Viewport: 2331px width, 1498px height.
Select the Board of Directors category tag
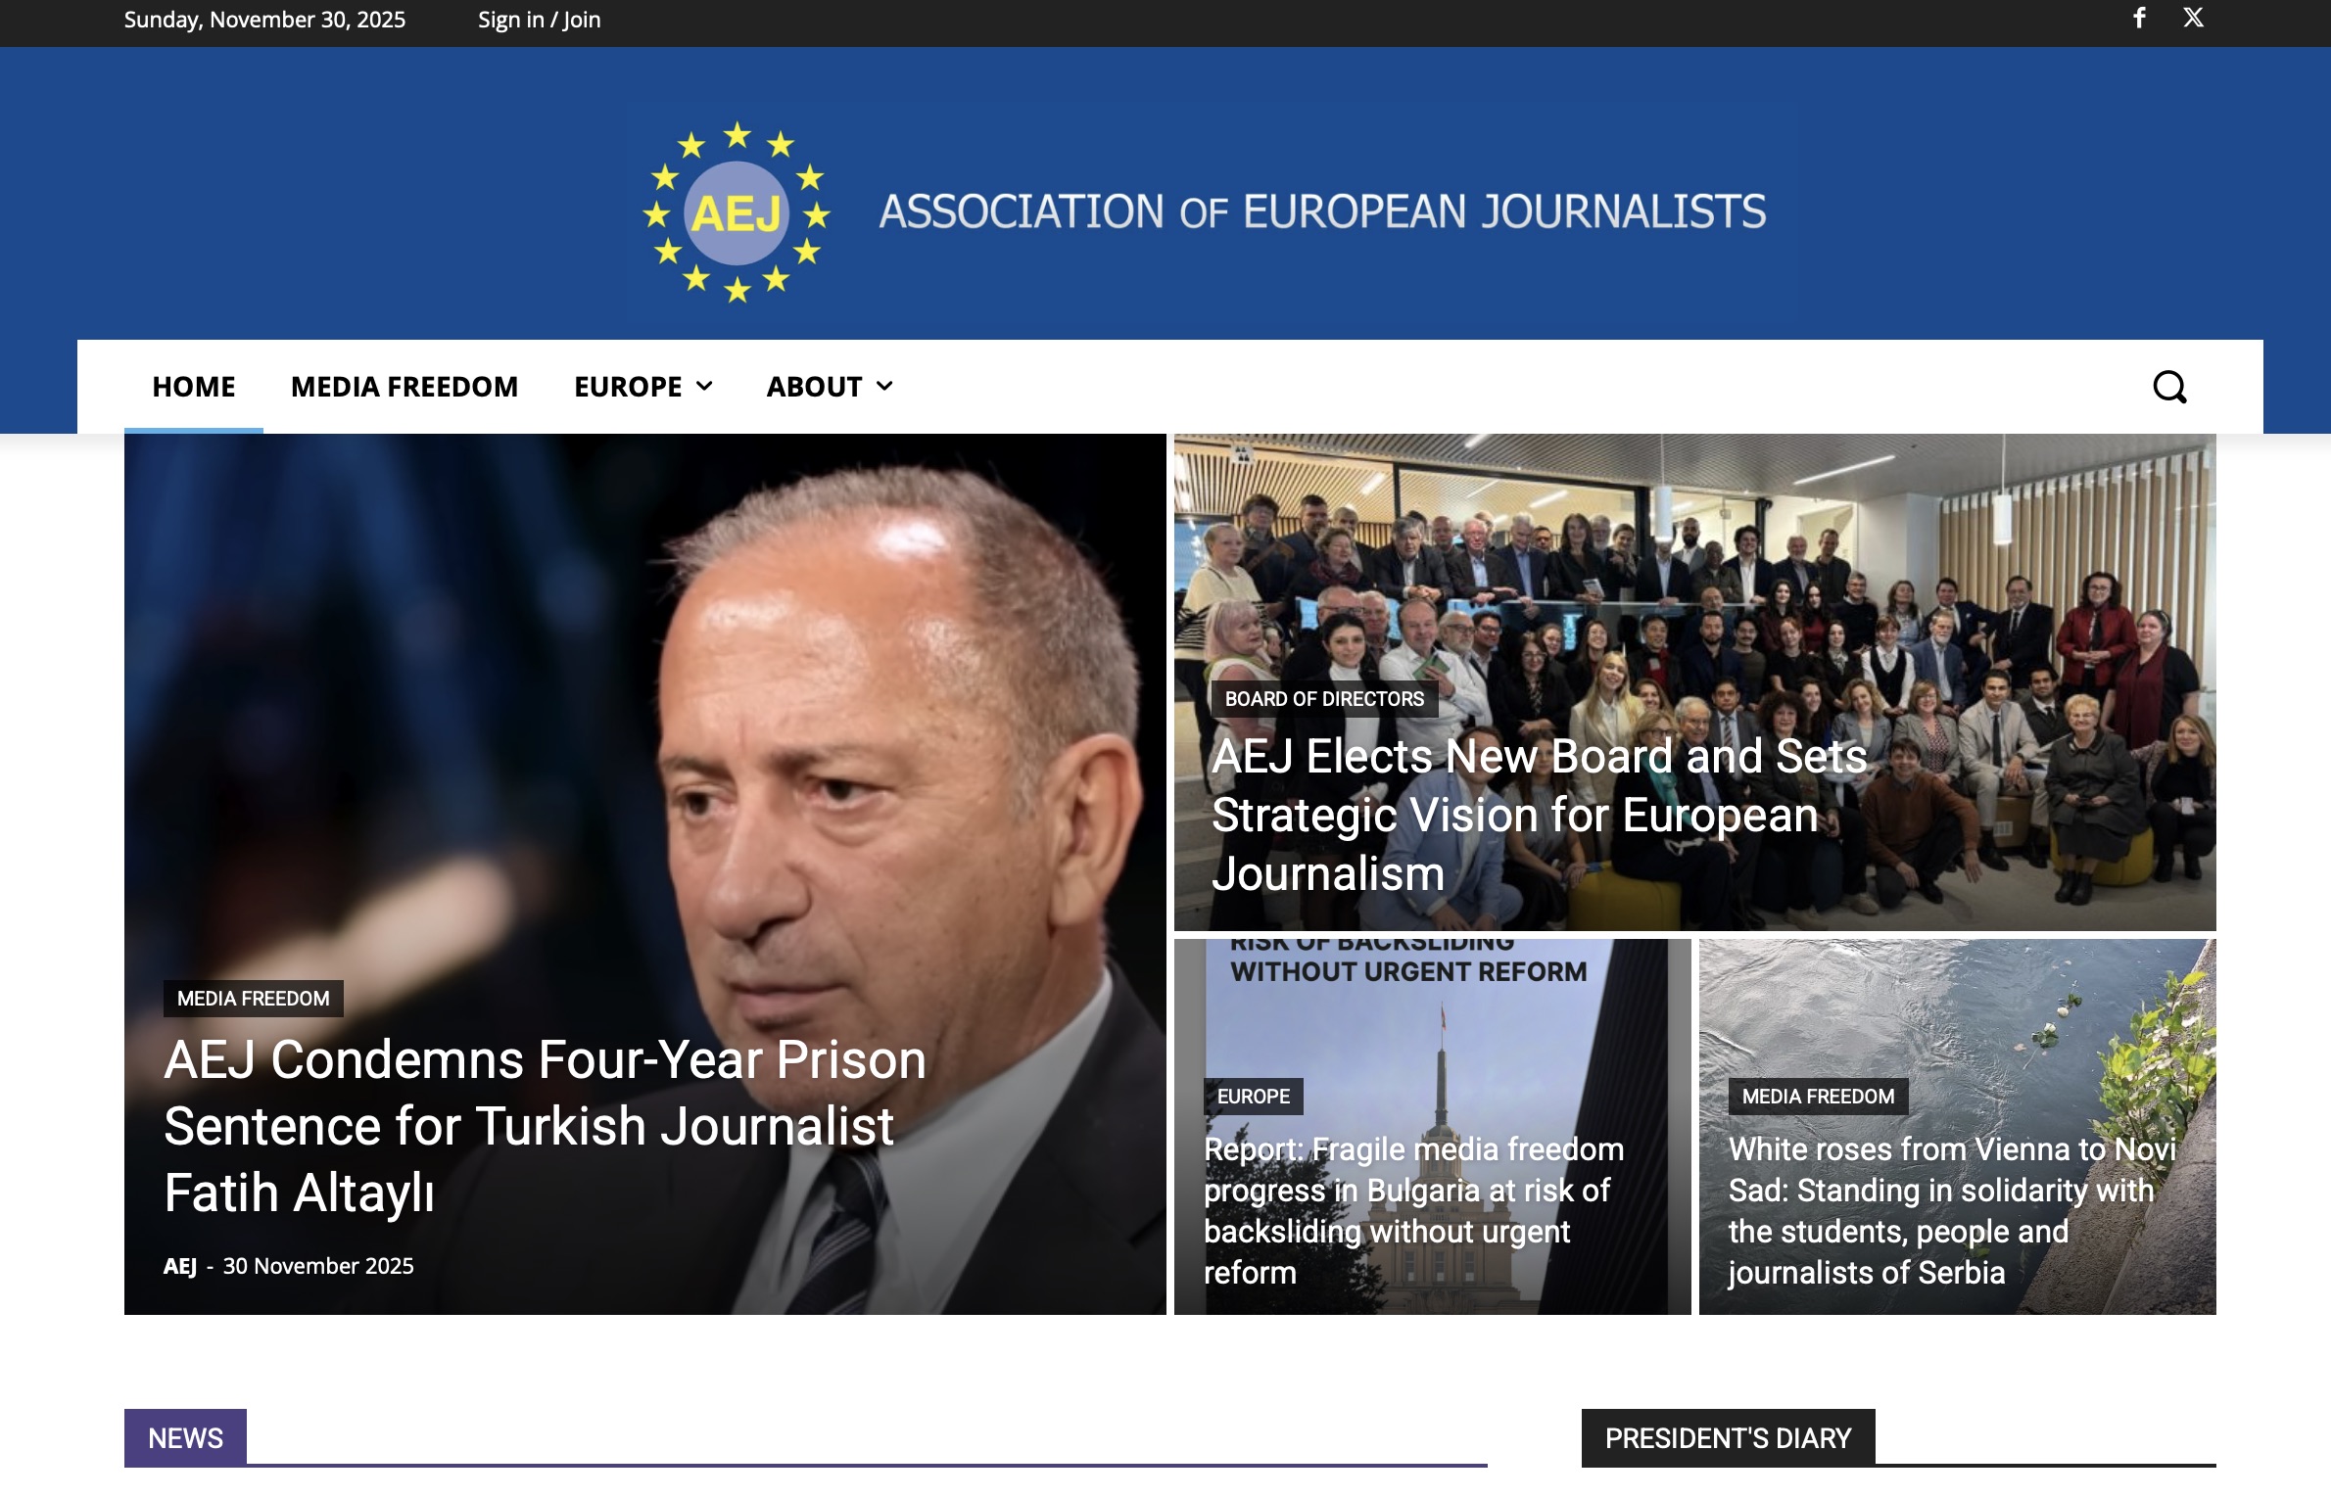[x=1324, y=699]
